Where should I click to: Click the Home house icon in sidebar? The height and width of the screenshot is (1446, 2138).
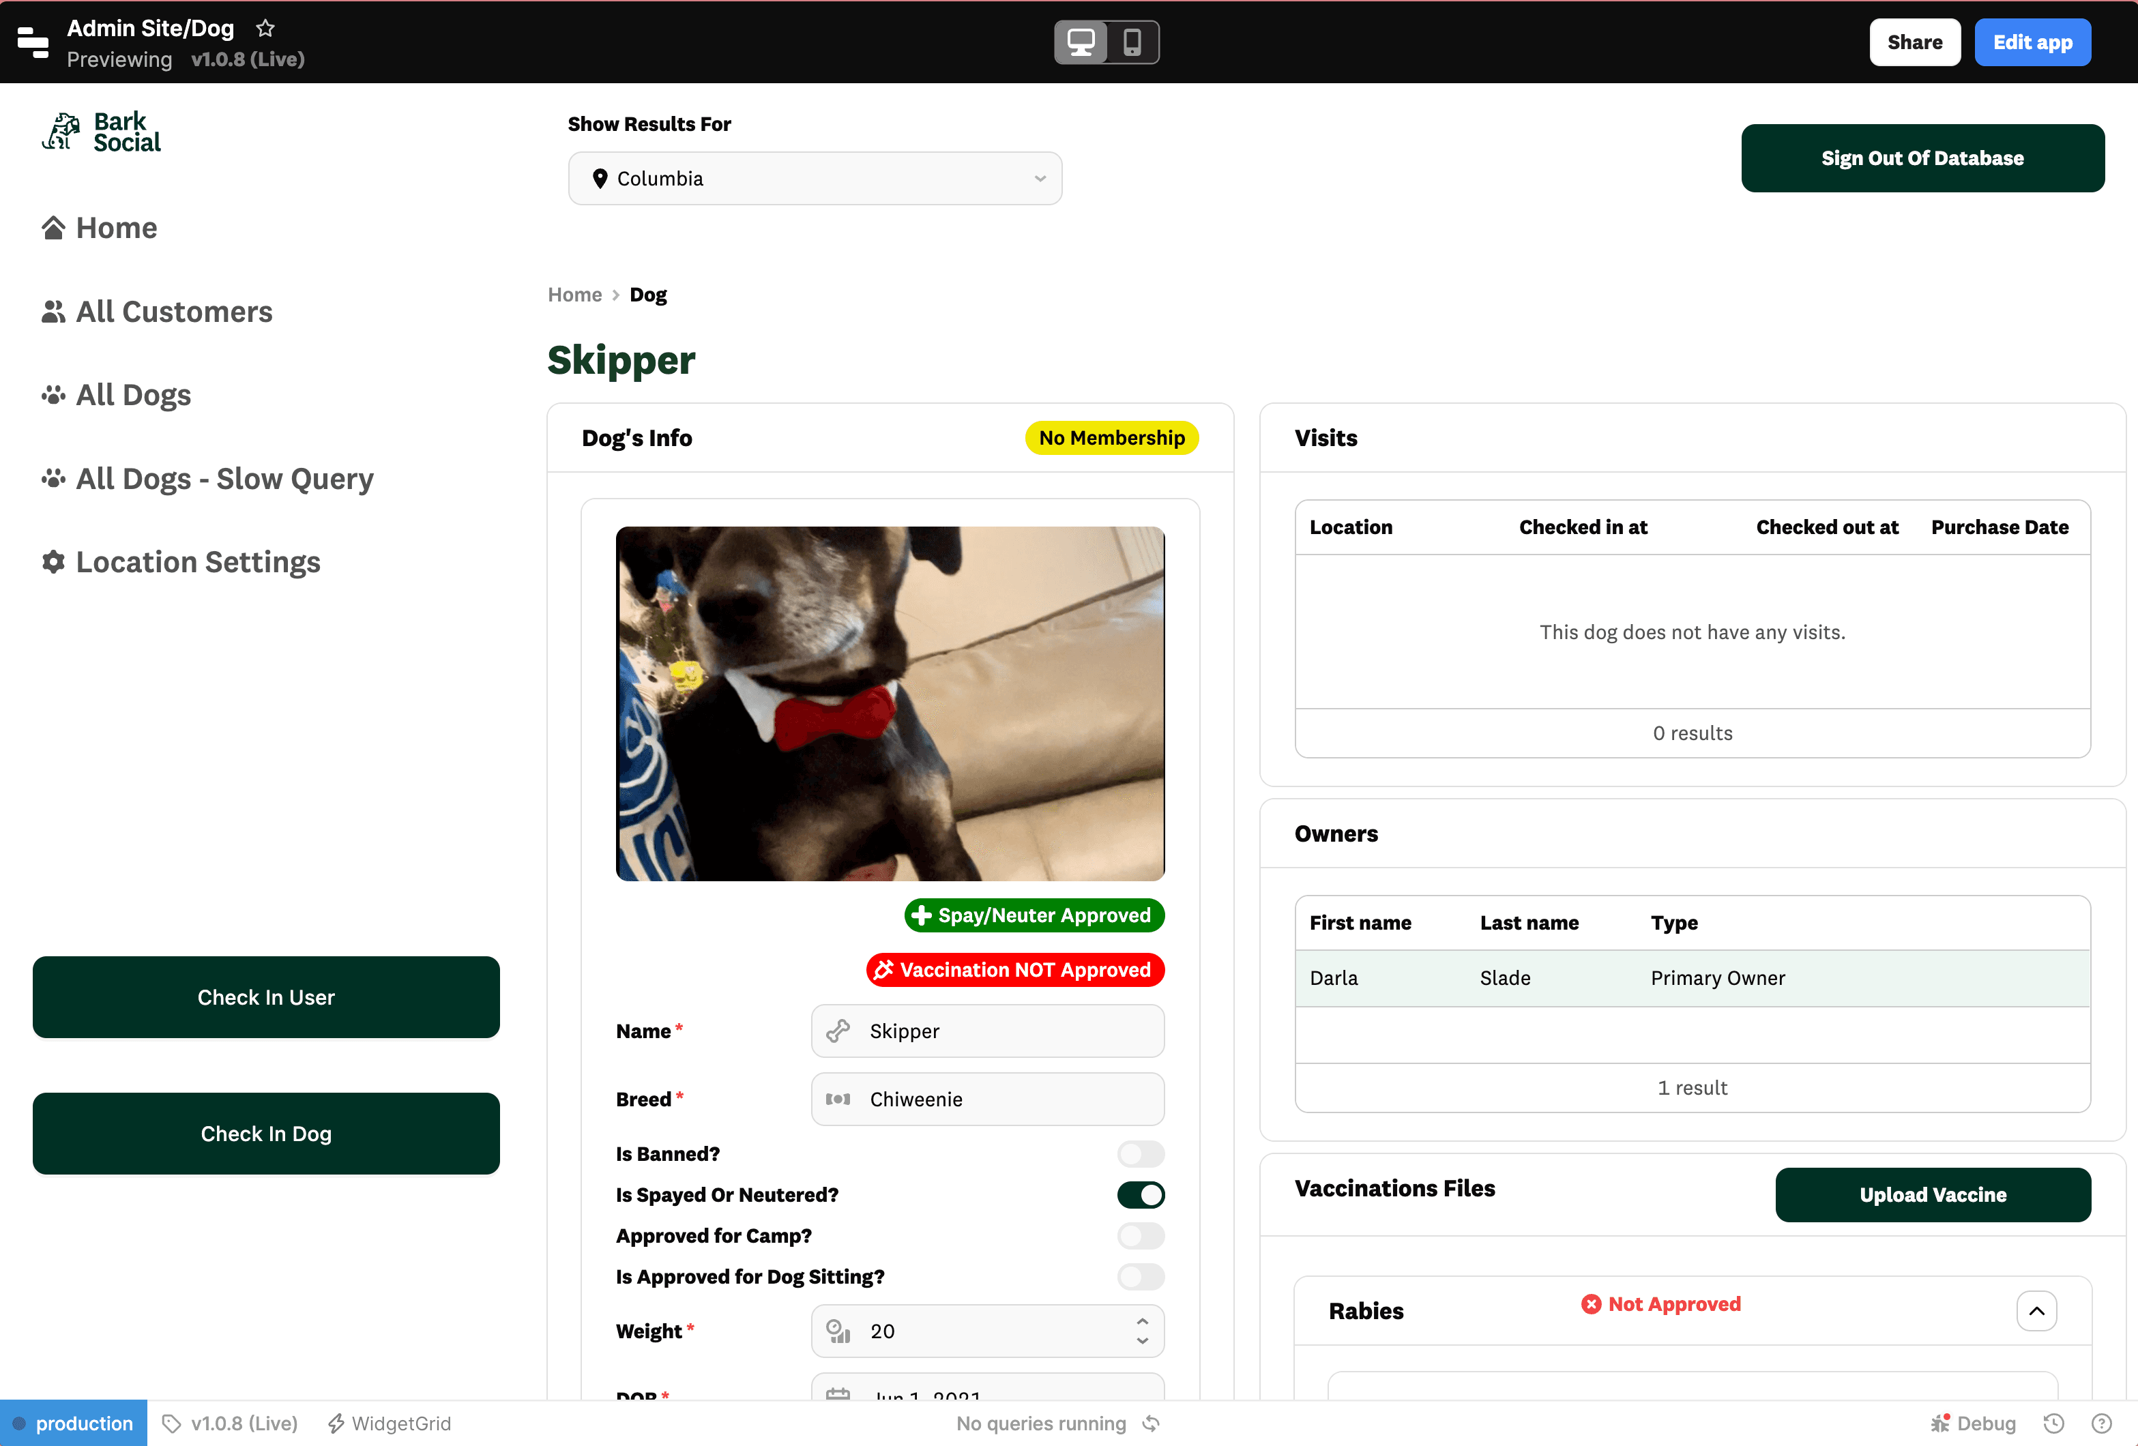[x=53, y=227]
